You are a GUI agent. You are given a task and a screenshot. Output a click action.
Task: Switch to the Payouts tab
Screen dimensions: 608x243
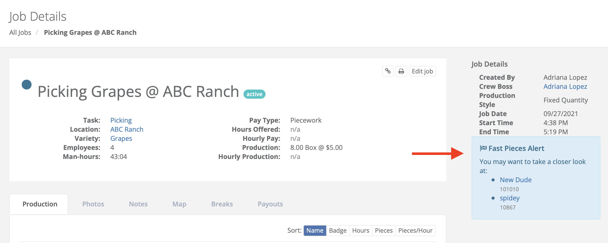tap(270, 204)
